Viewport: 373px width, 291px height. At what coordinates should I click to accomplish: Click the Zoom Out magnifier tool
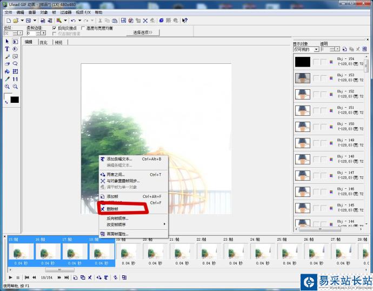pos(15,87)
